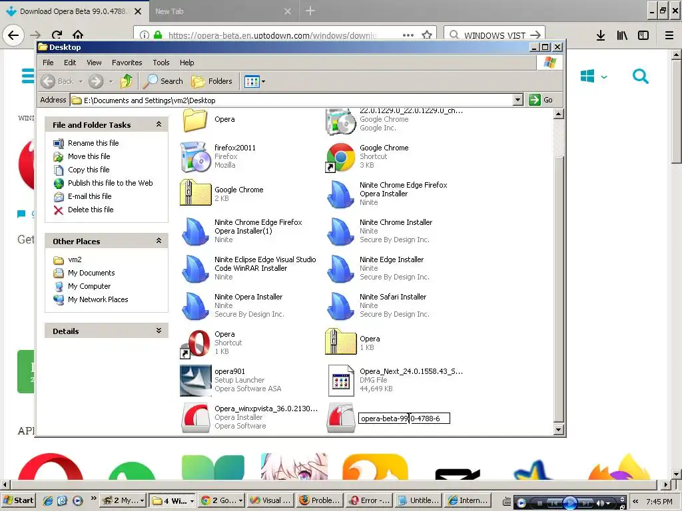Select the opera901 Setup Launcher icon
Screen dimensions: 682x511
click(196, 381)
